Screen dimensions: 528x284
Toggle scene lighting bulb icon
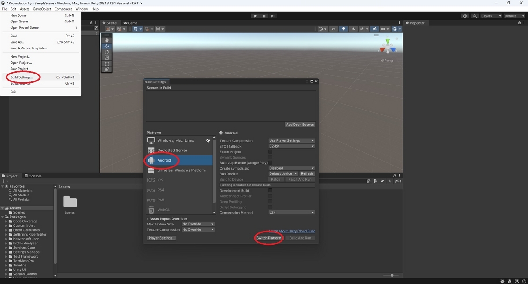click(344, 29)
